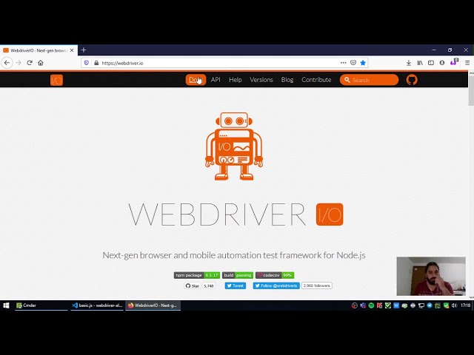This screenshot has width=474, height=355.
Task: Click the taskbar clock showing 17:18
Action: tap(466, 305)
